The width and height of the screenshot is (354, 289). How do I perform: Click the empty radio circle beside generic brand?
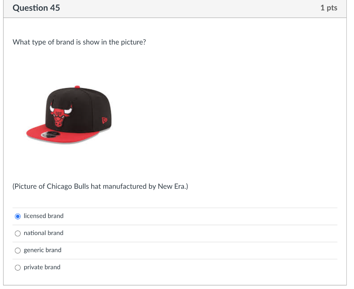click(18, 250)
